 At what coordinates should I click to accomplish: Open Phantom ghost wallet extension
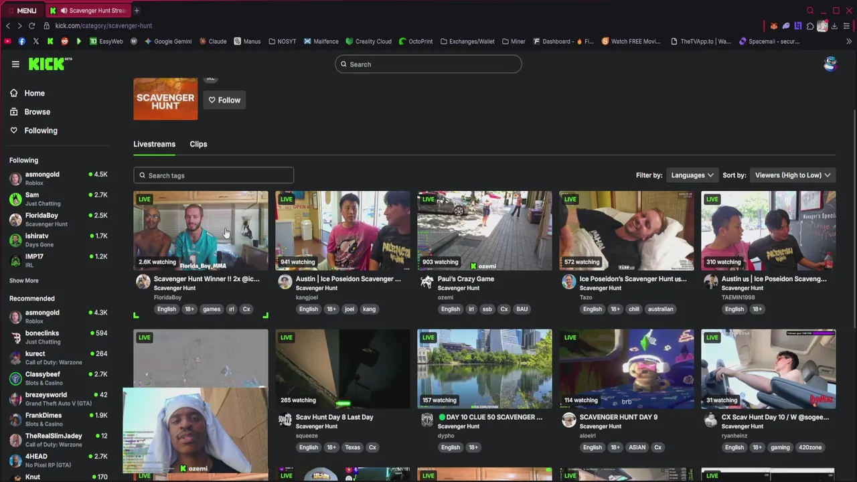click(786, 26)
